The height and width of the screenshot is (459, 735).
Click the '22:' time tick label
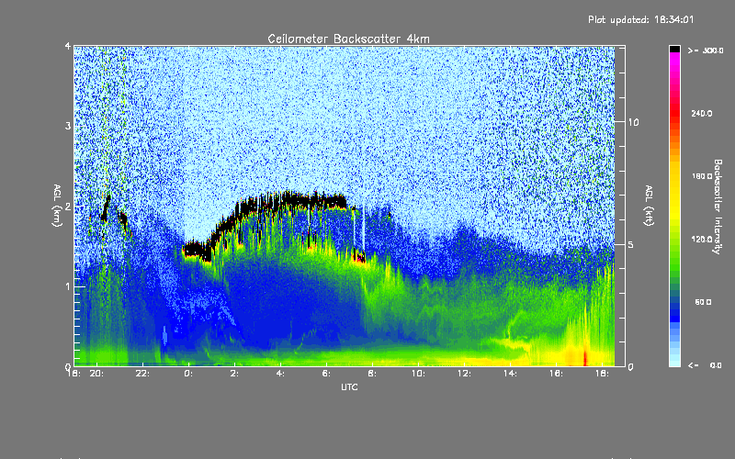[142, 374]
